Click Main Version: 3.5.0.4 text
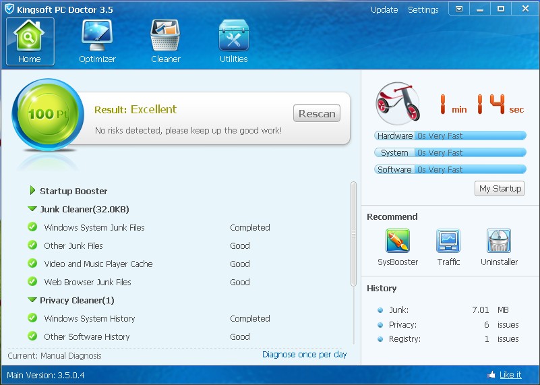This screenshot has height=385, width=540. click(45, 376)
